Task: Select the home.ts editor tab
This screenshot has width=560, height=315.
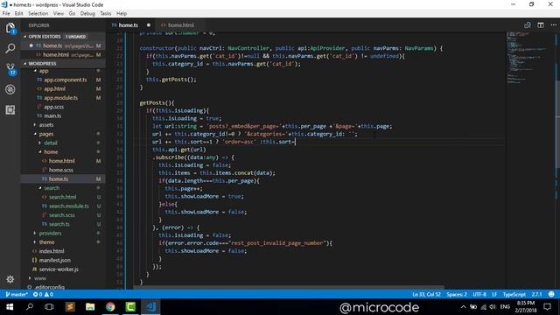Action: point(129,25)
